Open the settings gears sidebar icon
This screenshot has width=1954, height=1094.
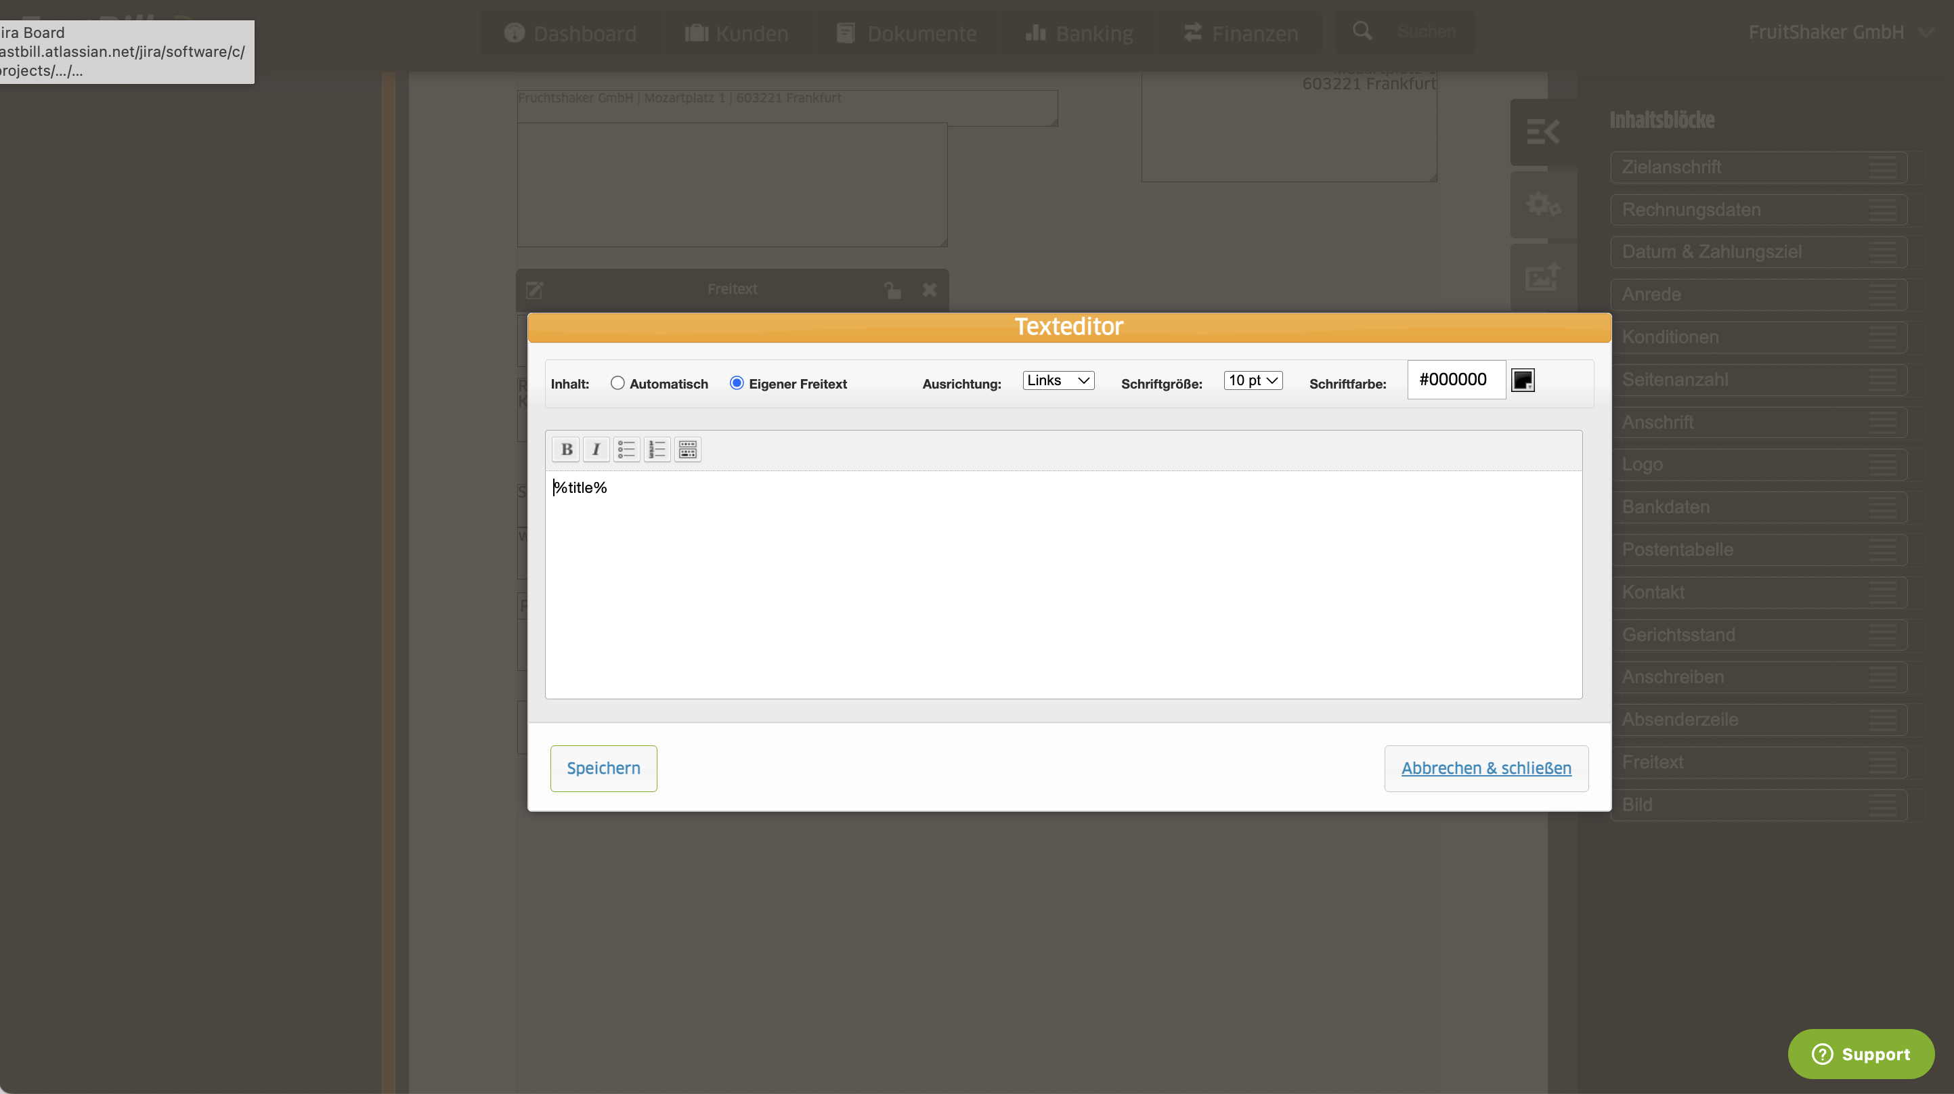click(1543, 204)
